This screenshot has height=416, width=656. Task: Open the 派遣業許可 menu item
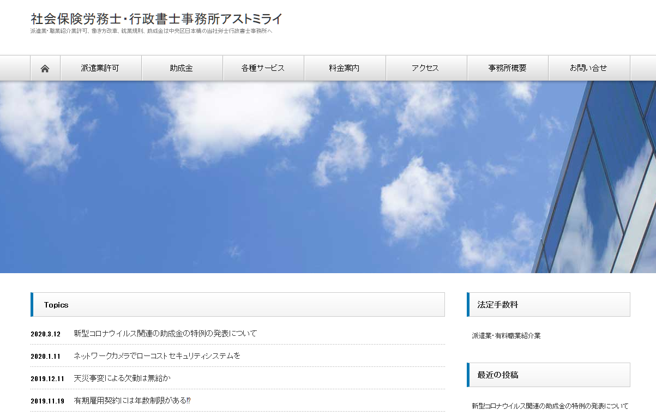(100, 68)
